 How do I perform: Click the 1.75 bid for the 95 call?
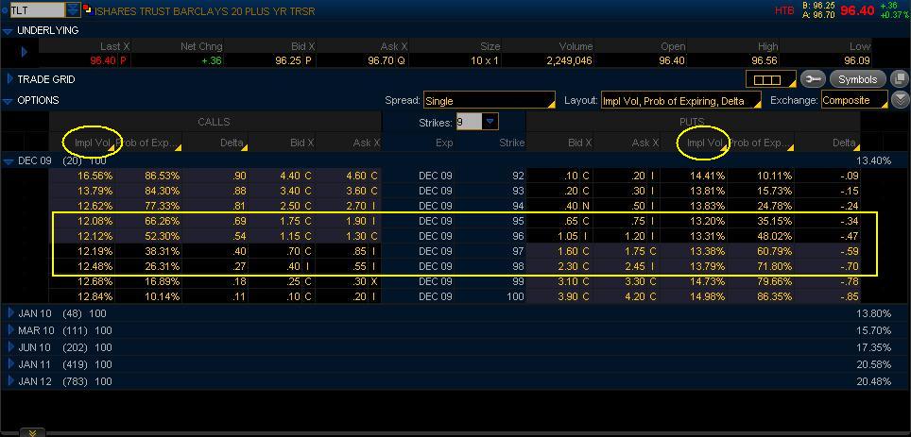coord(289,220)
